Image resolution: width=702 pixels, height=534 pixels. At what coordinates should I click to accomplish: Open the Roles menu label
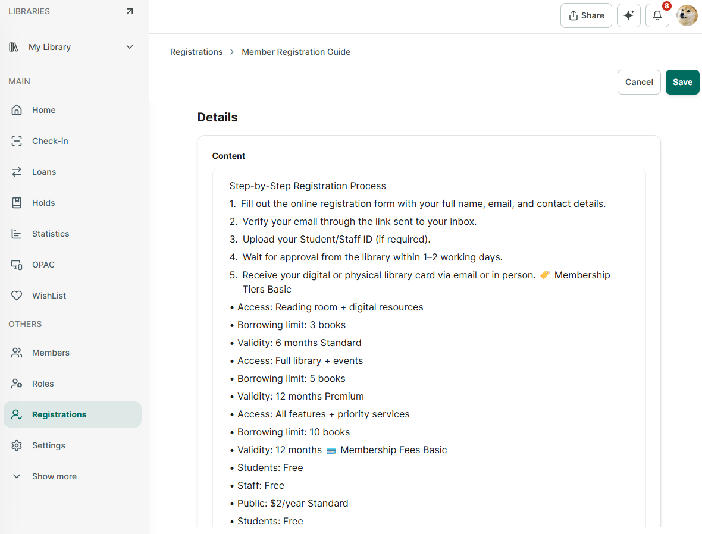(x=43, y=384)
